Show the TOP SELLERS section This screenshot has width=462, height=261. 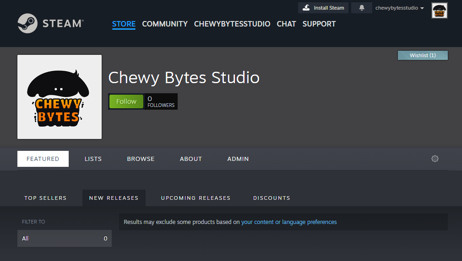[x=45, y=198]
